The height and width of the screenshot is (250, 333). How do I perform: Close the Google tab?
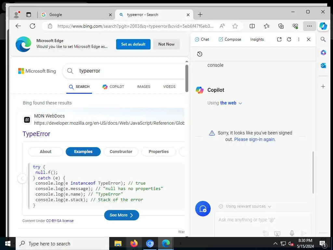tap(110, 15)
